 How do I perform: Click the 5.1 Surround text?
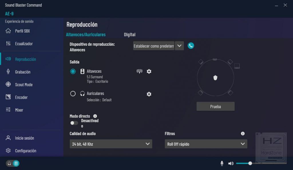point(95,77)
